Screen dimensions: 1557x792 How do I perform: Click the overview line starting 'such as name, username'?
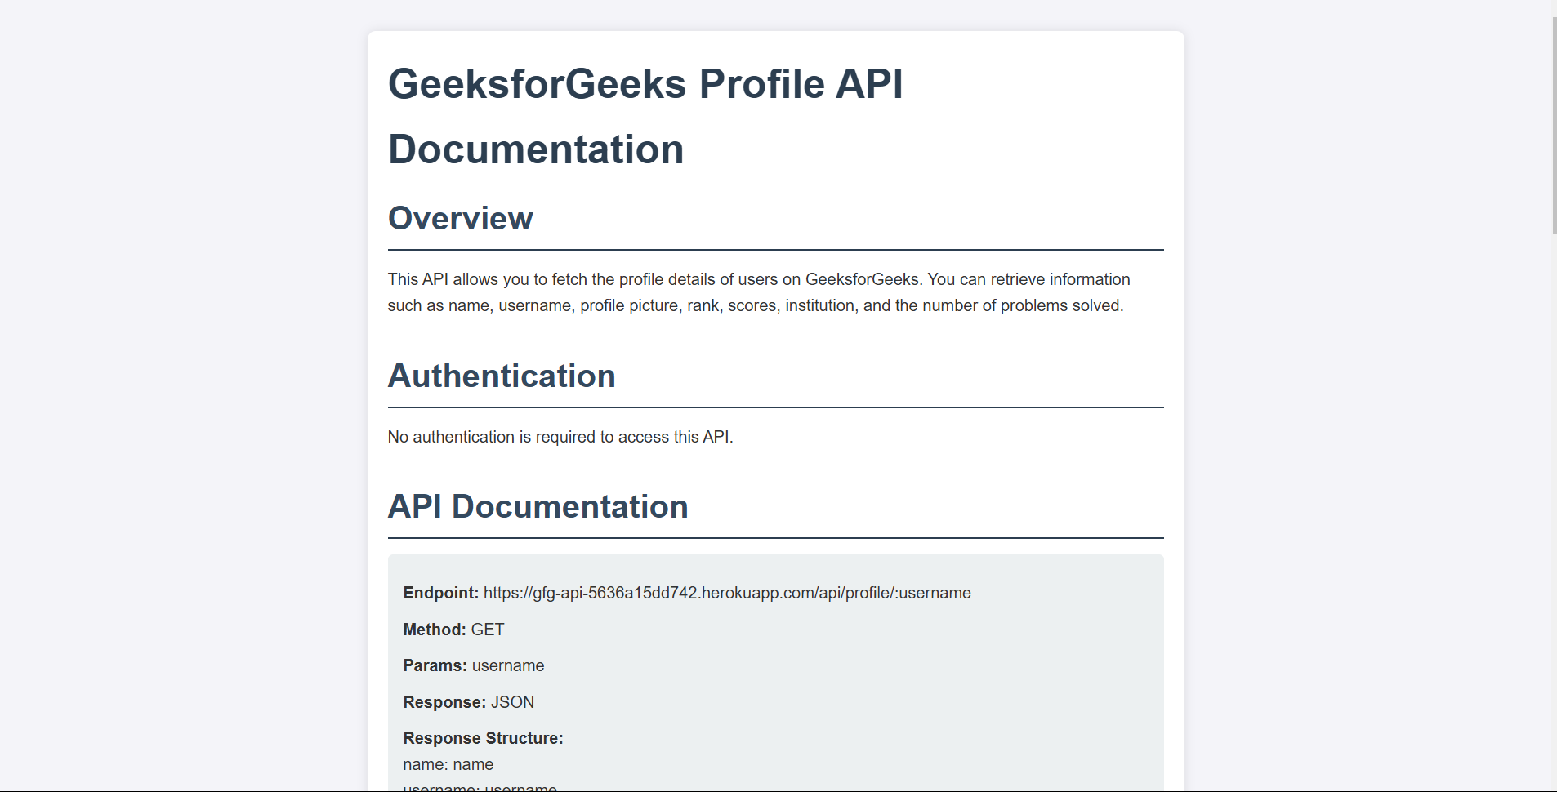coord(756,305)
